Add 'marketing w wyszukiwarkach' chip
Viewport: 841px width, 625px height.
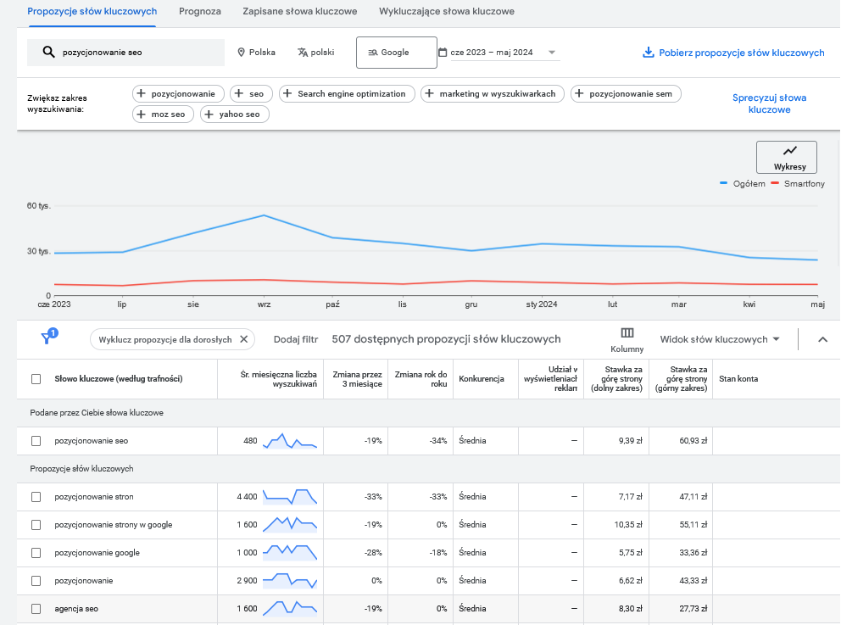click(x=493, y=94)
